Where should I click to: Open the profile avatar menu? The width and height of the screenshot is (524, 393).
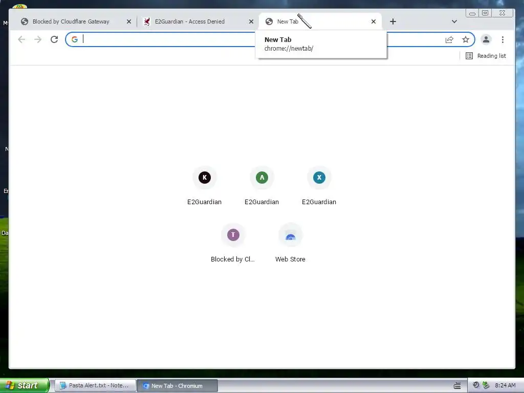pos(486,39)
